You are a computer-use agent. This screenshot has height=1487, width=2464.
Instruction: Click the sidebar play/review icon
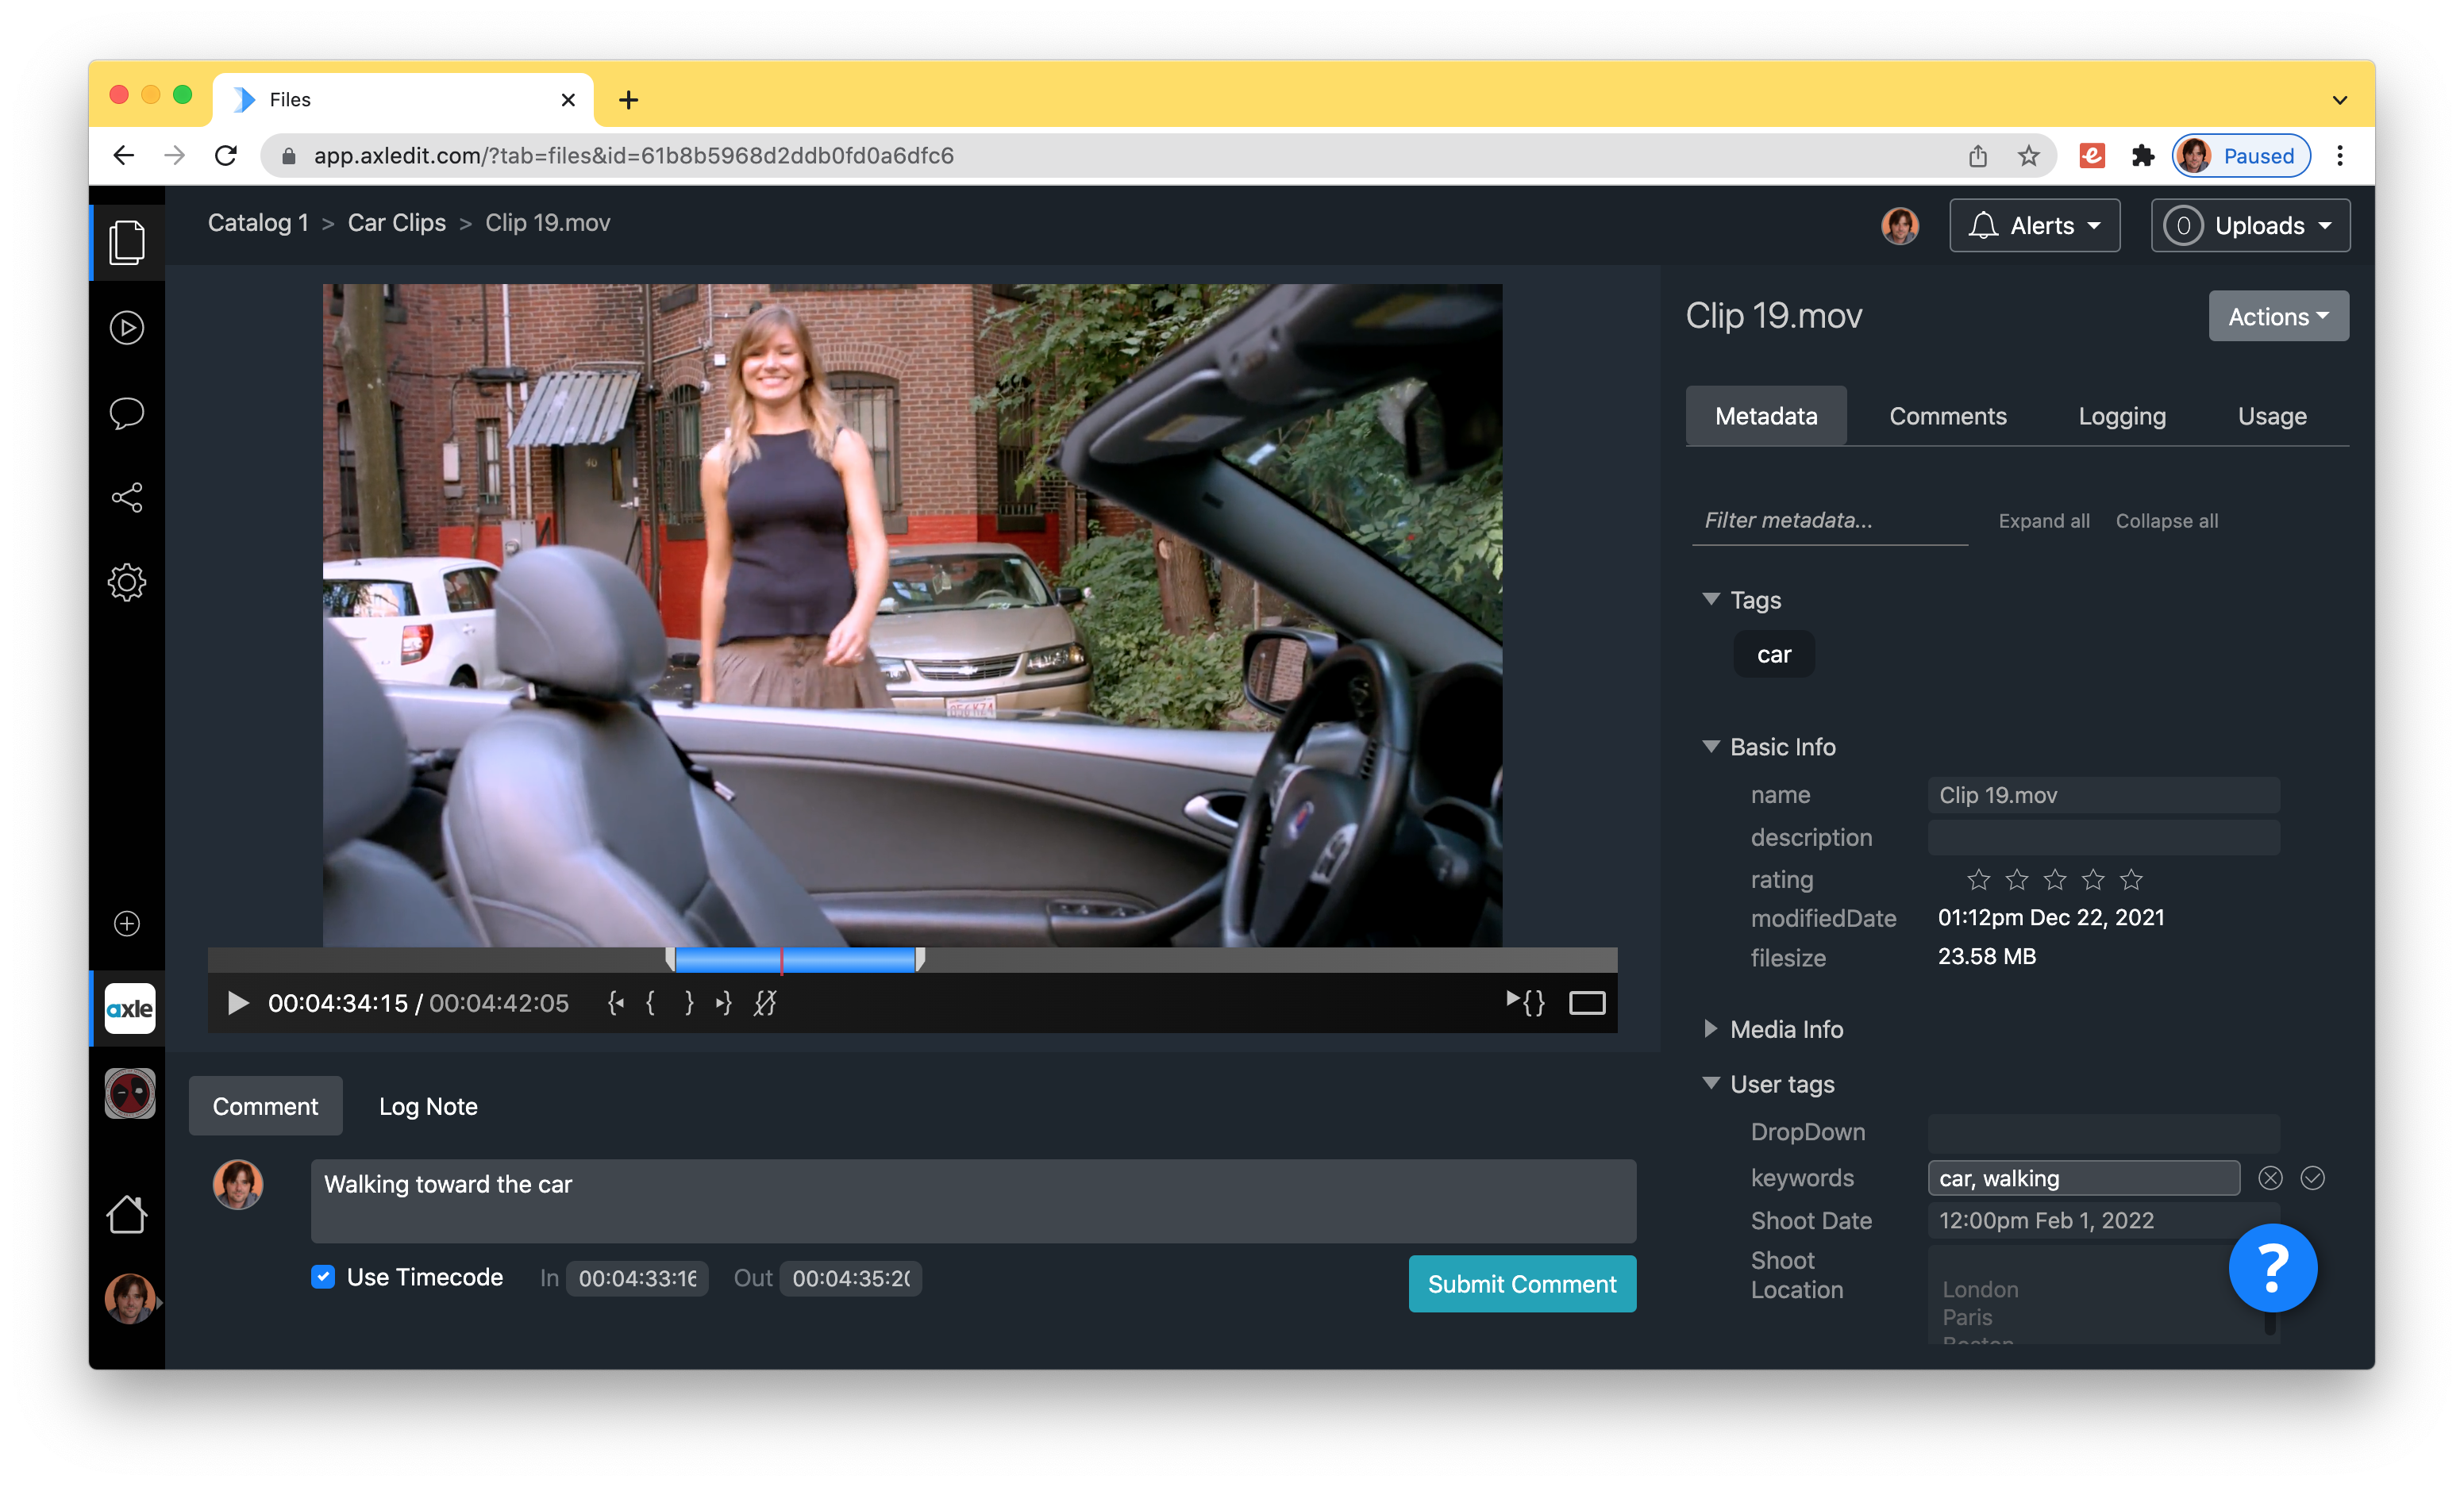click(127, 328)
